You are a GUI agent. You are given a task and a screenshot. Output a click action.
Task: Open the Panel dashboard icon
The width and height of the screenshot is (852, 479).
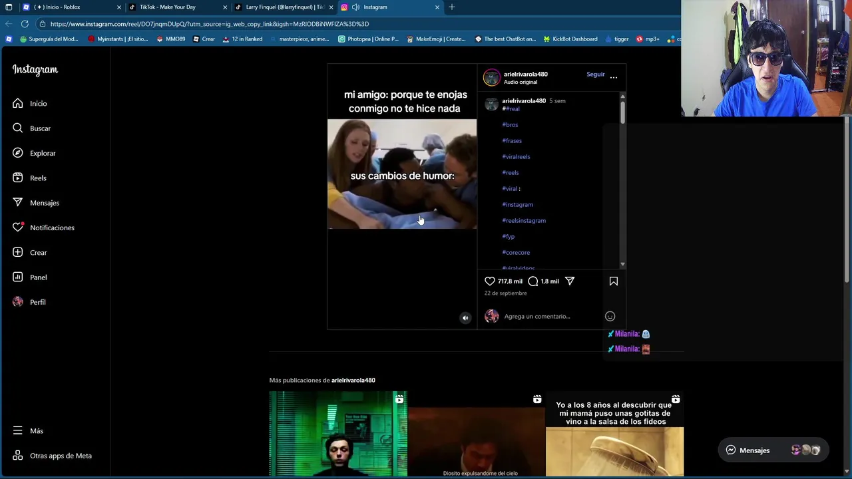[x=18, y=277]
